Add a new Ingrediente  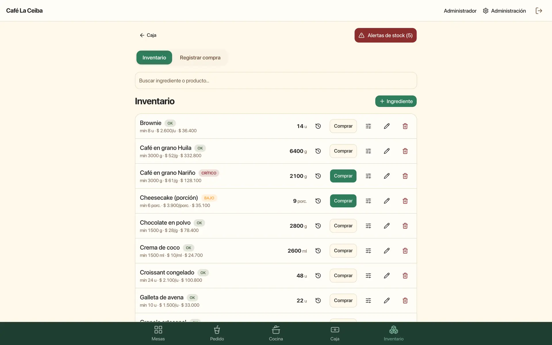pyautogui.click(x=396, y=101)
